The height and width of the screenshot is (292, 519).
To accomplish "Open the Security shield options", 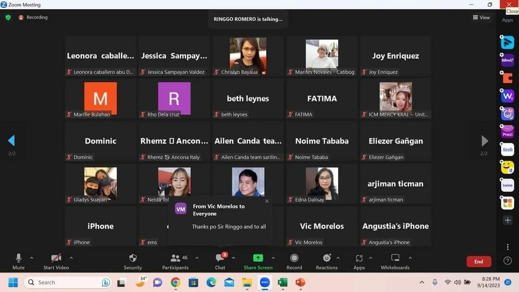I will coord(133,262).
